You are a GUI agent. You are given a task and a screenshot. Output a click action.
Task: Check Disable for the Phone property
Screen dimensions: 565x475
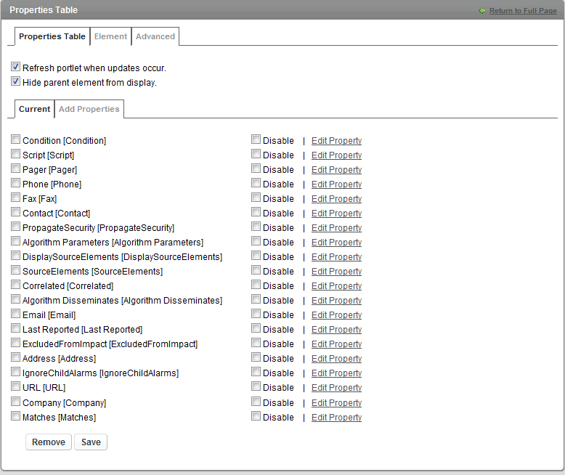(x=256, y=183)
